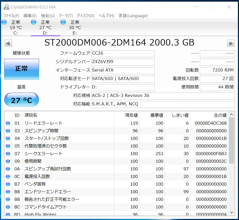Click status orb for row 0A スピンアップ再試行回数

[x=8, y=169]
